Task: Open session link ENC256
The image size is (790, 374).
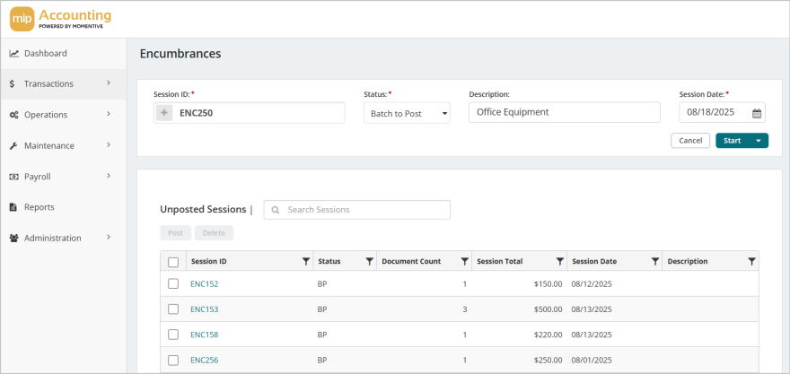Action: (x=204, y=361)
